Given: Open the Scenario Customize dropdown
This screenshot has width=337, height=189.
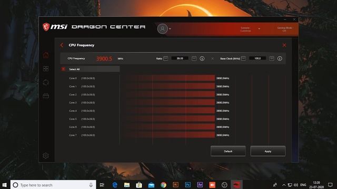Looking at the screenshot, I should click(250, 29).
